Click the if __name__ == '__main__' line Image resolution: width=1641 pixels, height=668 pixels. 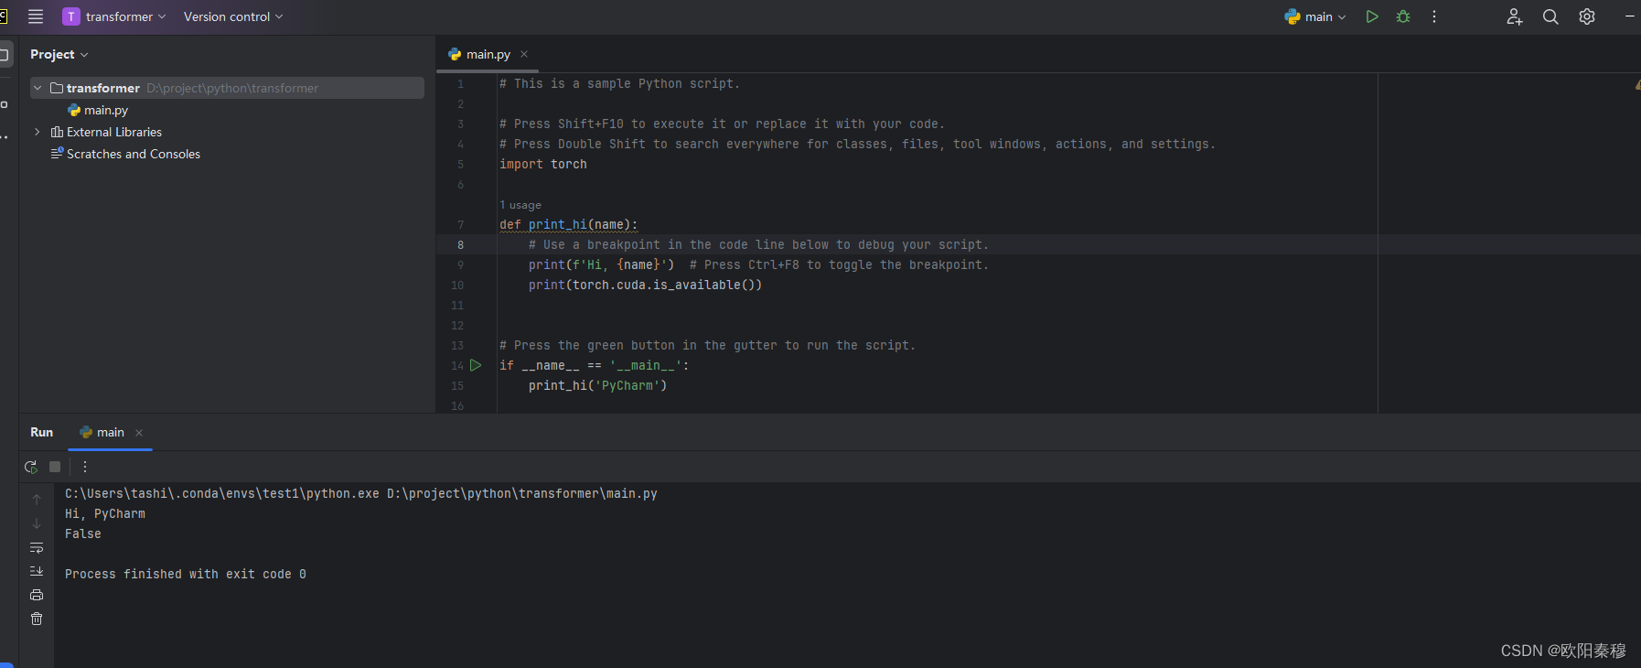[595, 366]
